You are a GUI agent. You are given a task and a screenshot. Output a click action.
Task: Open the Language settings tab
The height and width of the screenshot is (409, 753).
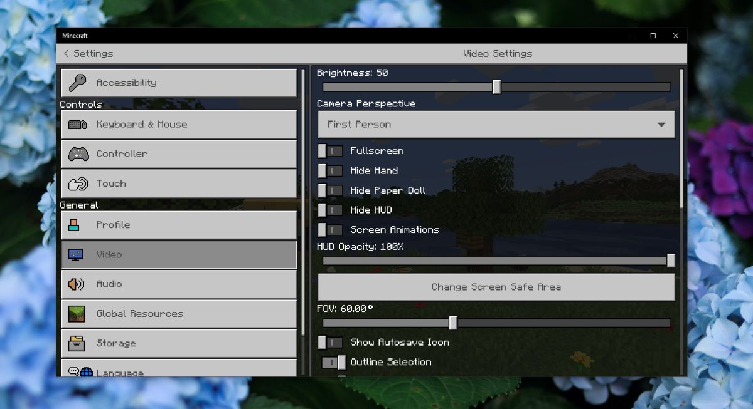tap(179, 368)
